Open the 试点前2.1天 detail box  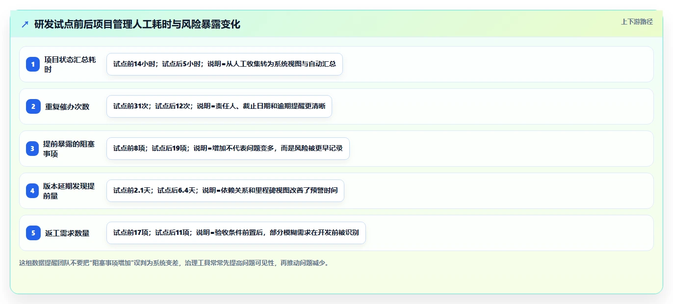coord(225,191)
